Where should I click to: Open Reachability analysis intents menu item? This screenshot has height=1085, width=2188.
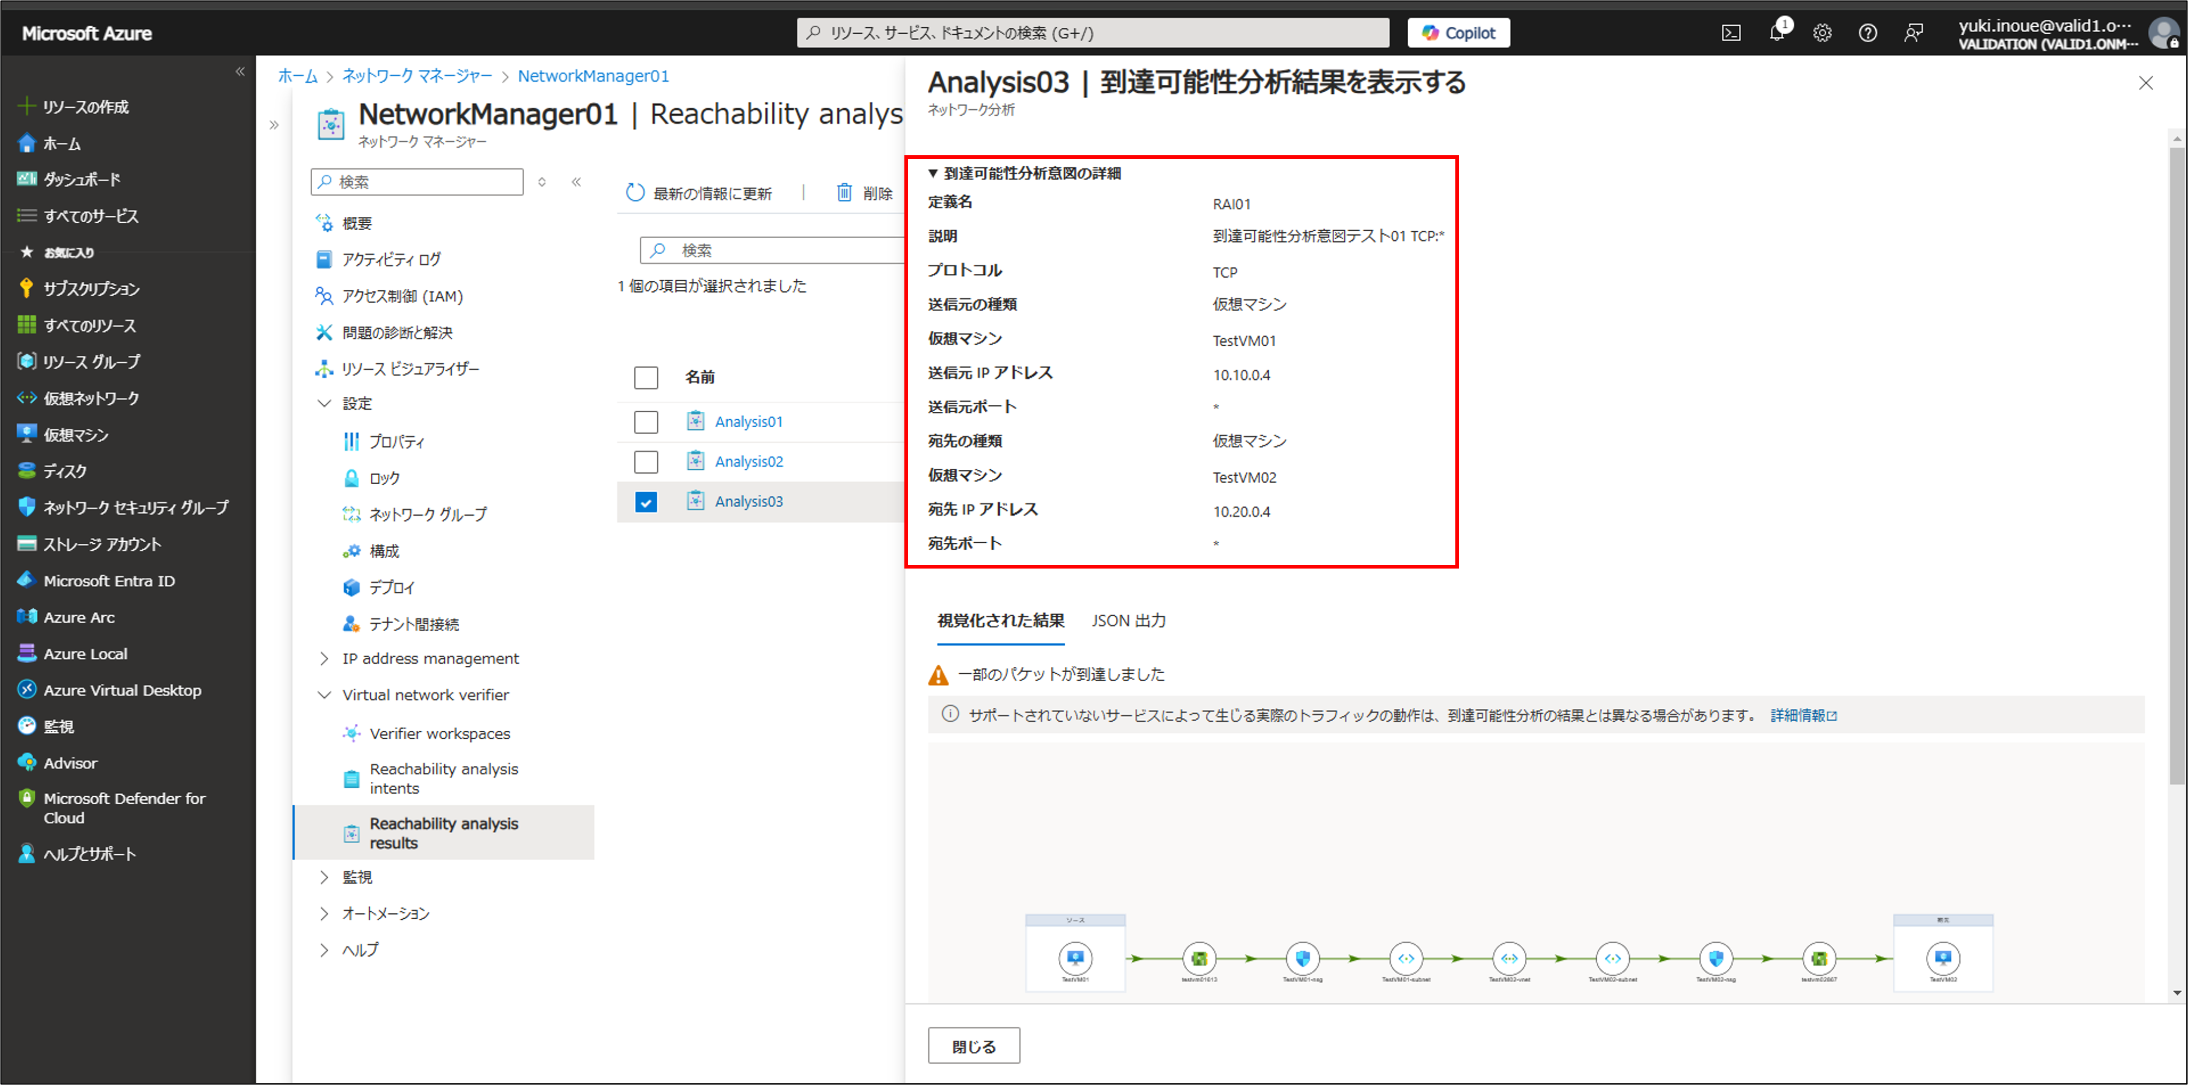[x=443, y=778]
